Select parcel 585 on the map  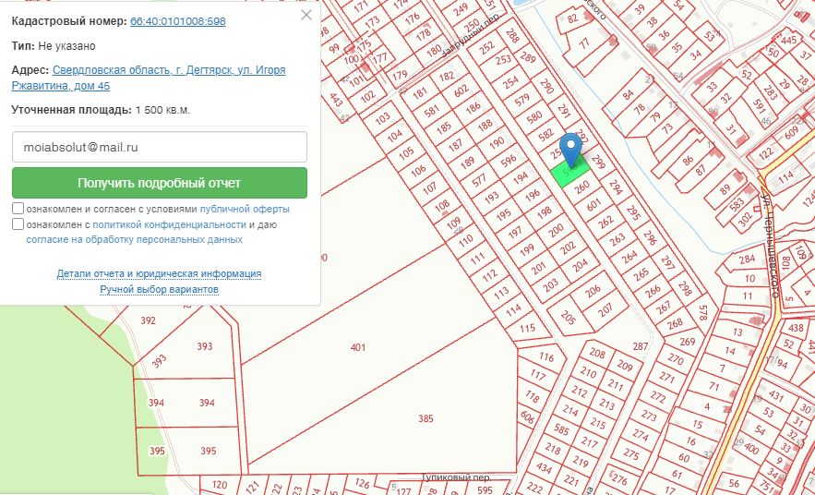[x=561, y=429]
